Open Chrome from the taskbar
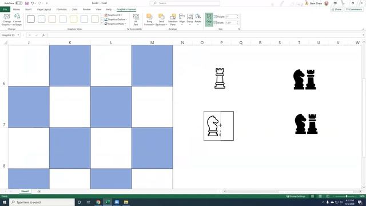Image resolution: width=366 pixels, height=206 pixels. [98, 202]
